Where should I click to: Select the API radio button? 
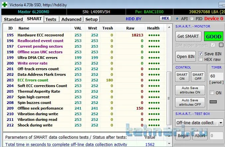click(x=177, y=19)
